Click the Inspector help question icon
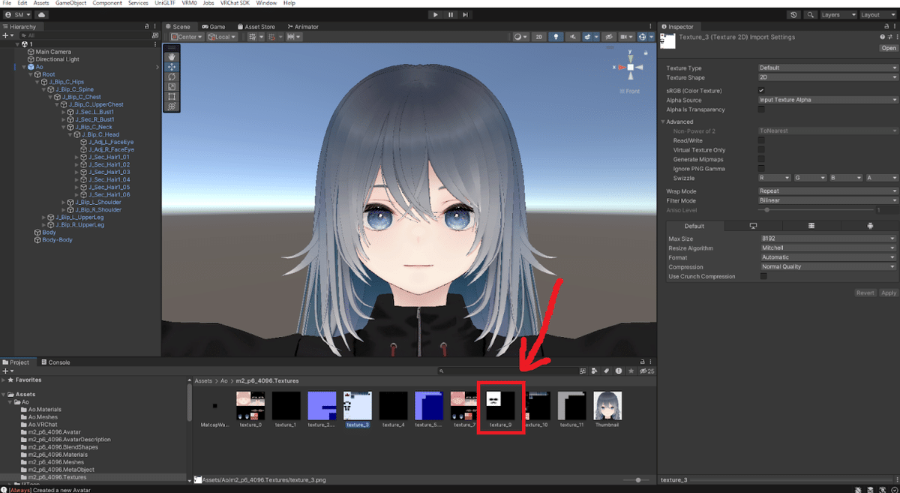Image resolution: width=900 pixels, height=493 pixels. point(882,37)
